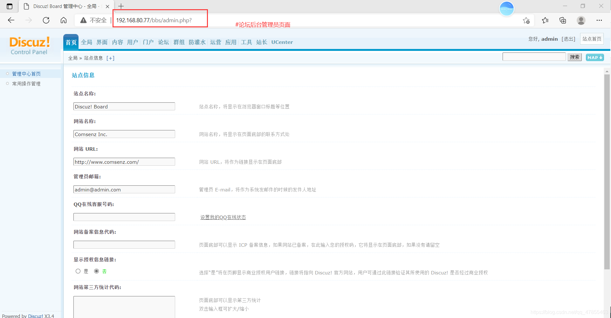Screen dimensions: 611x318
Task: Reload the page with refresh icon
Action: [46, 20]
